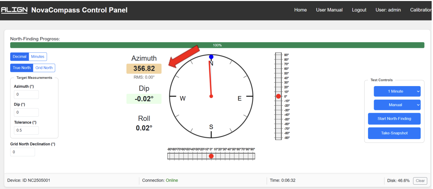
Task: Log out via the Logout link
Action: [359, 10]
